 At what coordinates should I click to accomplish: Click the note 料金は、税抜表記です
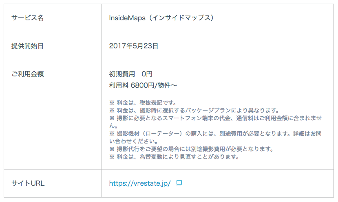pos(143,103)
